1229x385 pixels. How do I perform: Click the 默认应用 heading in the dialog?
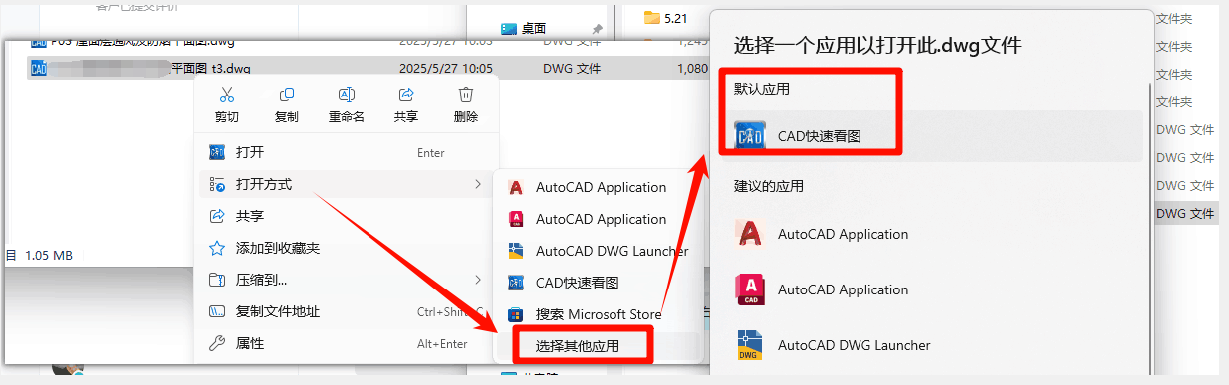point(762,89)
